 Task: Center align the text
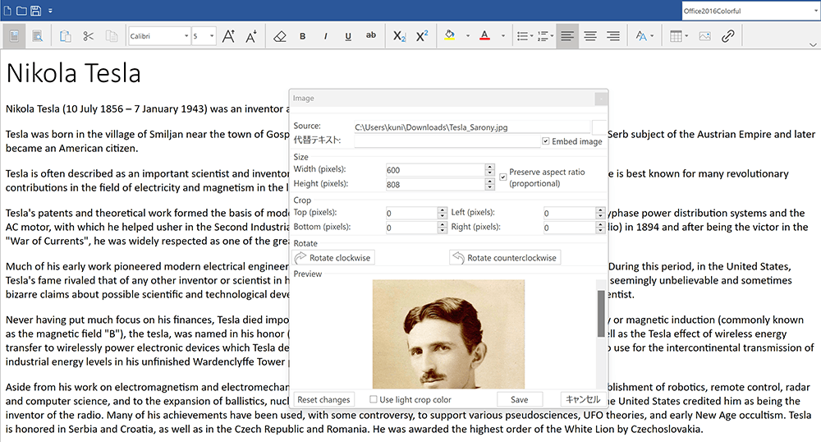click(589, 36)
